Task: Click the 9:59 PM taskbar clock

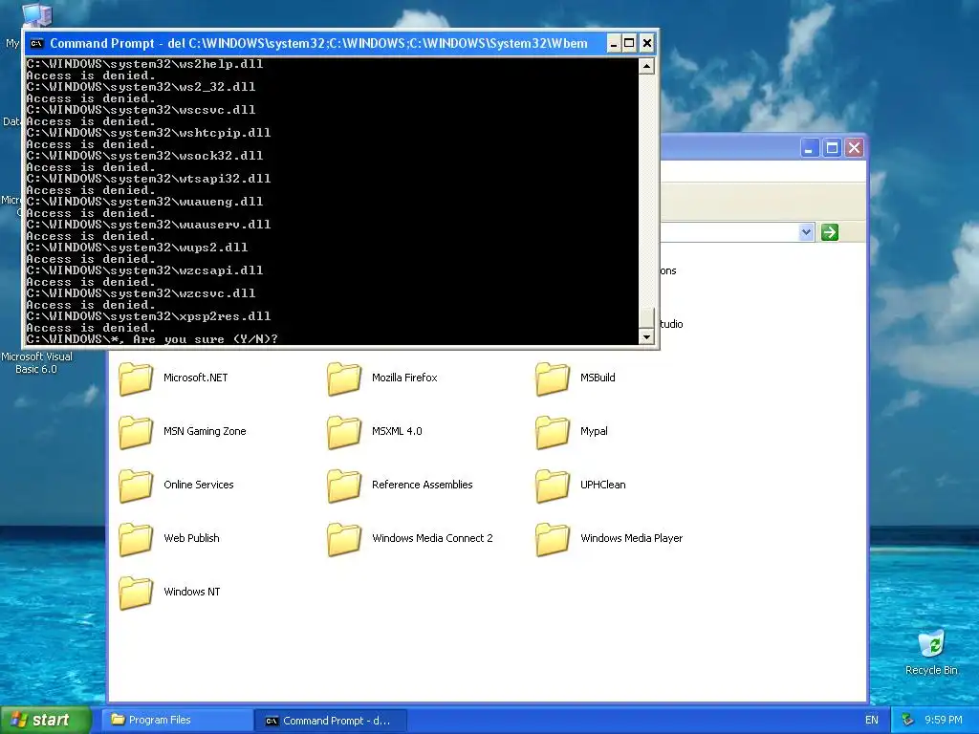Action: (943, 721)
